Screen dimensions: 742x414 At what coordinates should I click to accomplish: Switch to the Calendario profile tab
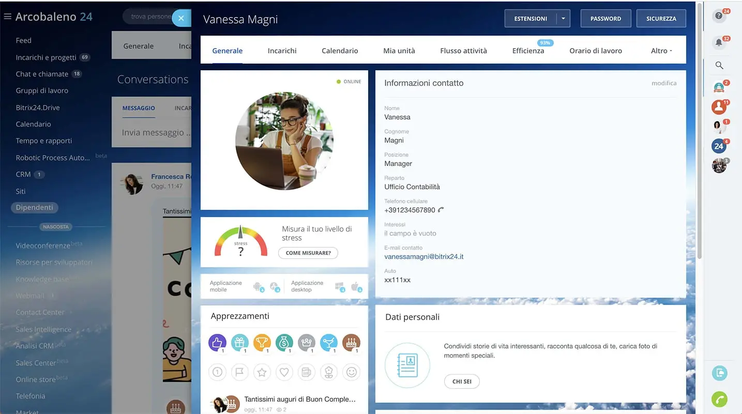point(340,51)
